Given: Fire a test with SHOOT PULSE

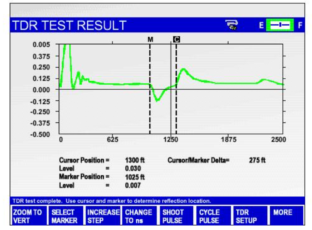Looking at the screenshot, I should (x=173, y=216).
